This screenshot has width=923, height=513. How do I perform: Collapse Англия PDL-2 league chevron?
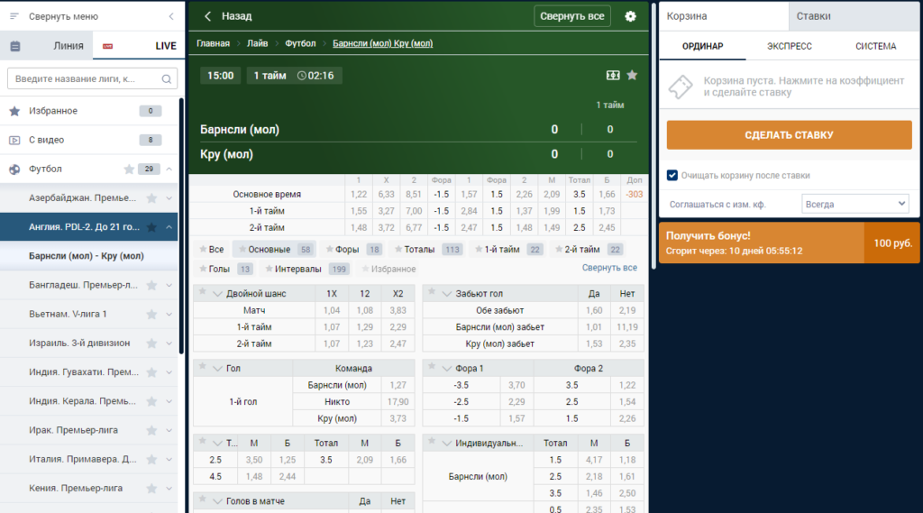(x=169, y=227)
